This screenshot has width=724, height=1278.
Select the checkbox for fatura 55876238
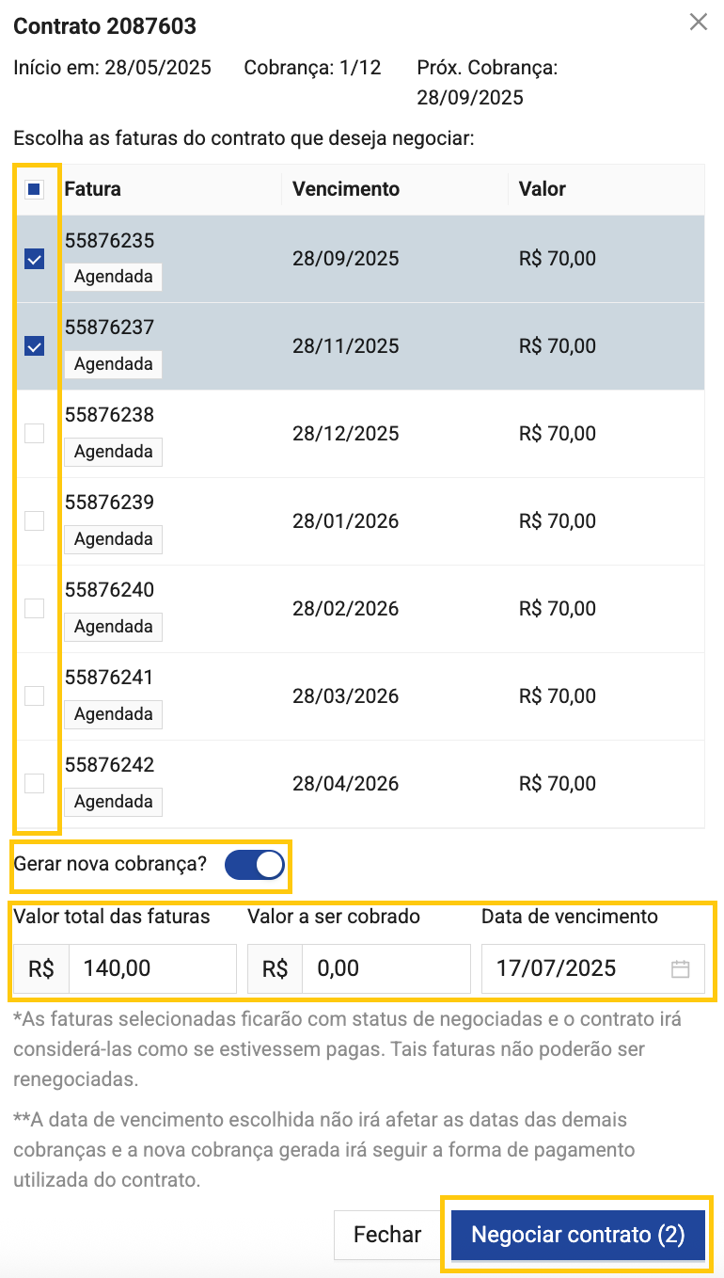[x=34, y=434]
